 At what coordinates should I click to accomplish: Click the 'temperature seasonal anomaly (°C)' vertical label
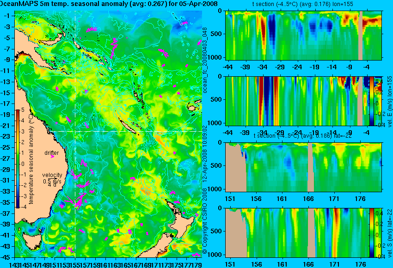pyautogui.click(x=31, y=159)
